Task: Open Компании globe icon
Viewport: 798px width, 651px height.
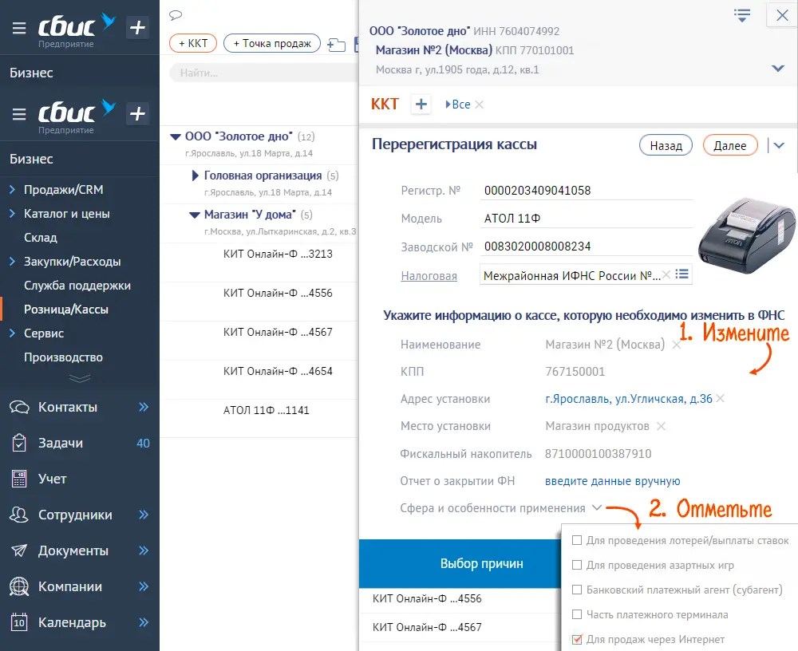Action: point(19,586)
